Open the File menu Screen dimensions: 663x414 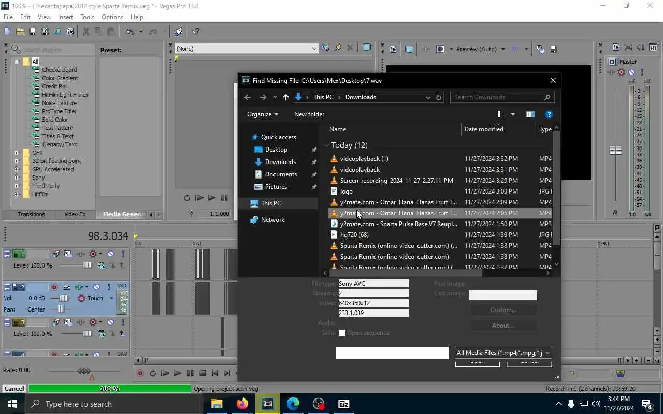click(x=8, y=17)
